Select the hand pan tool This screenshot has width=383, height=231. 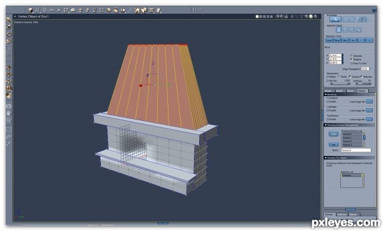(8, 113)
